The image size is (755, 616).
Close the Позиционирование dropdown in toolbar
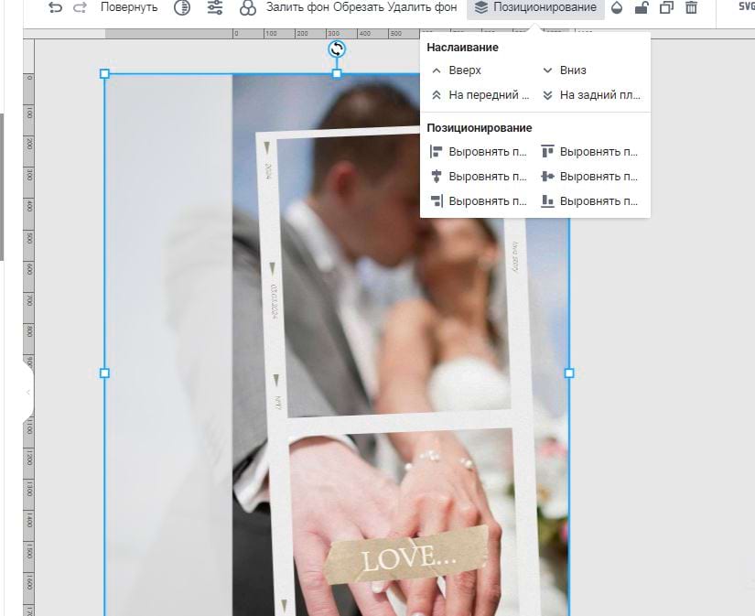tap(535, 7)
